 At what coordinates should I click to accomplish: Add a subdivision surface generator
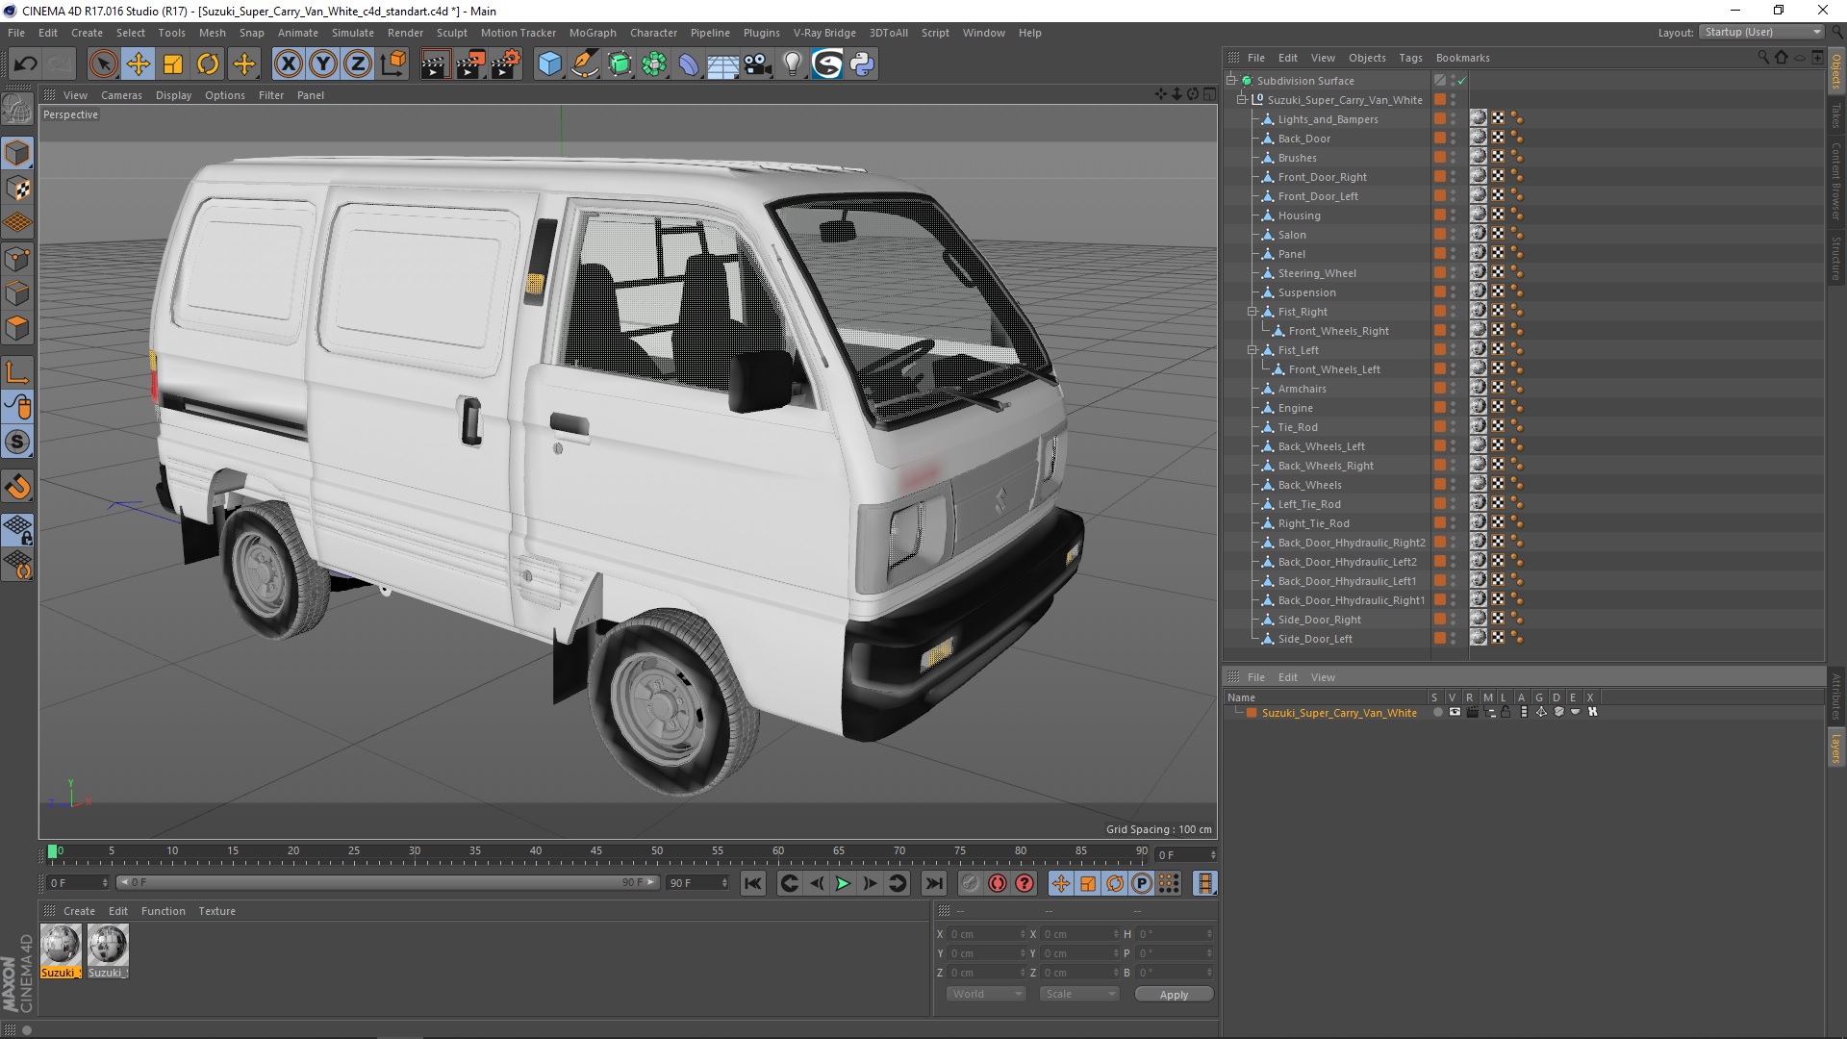[620, 64]
